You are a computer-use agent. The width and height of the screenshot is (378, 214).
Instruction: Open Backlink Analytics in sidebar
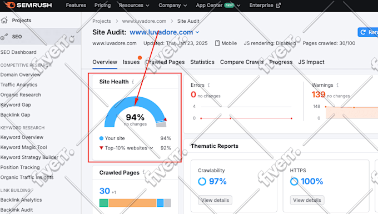click(21, 200)
